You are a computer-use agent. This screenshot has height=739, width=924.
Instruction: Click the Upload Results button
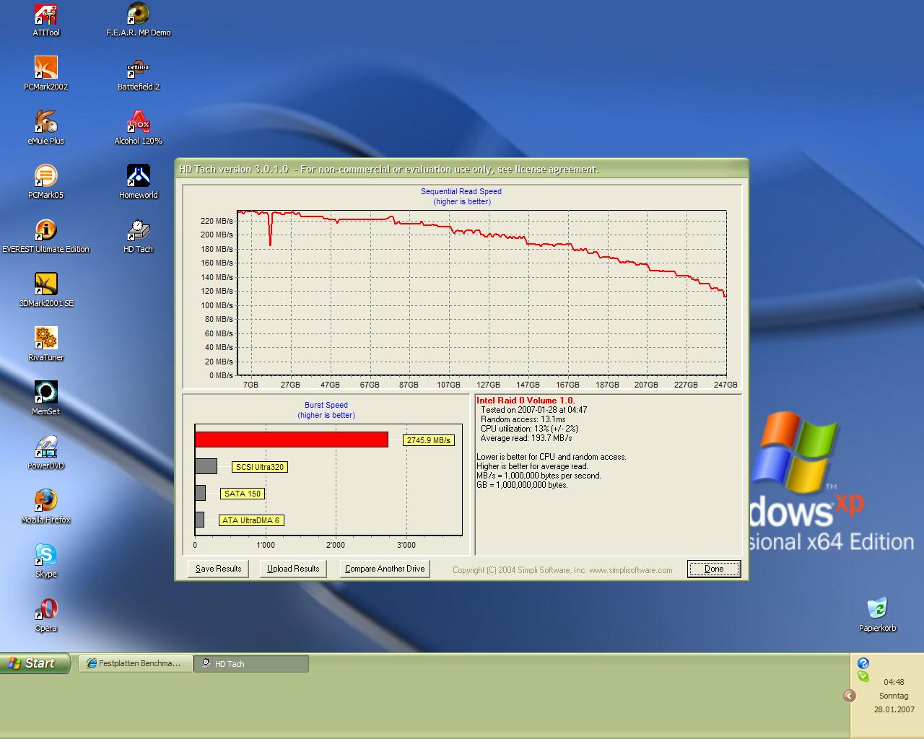(293, 569)
